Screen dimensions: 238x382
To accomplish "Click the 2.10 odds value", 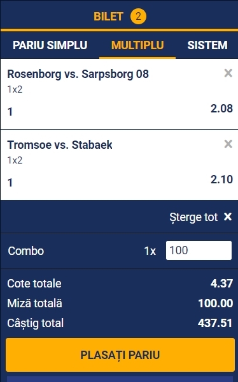I will 221,180.
